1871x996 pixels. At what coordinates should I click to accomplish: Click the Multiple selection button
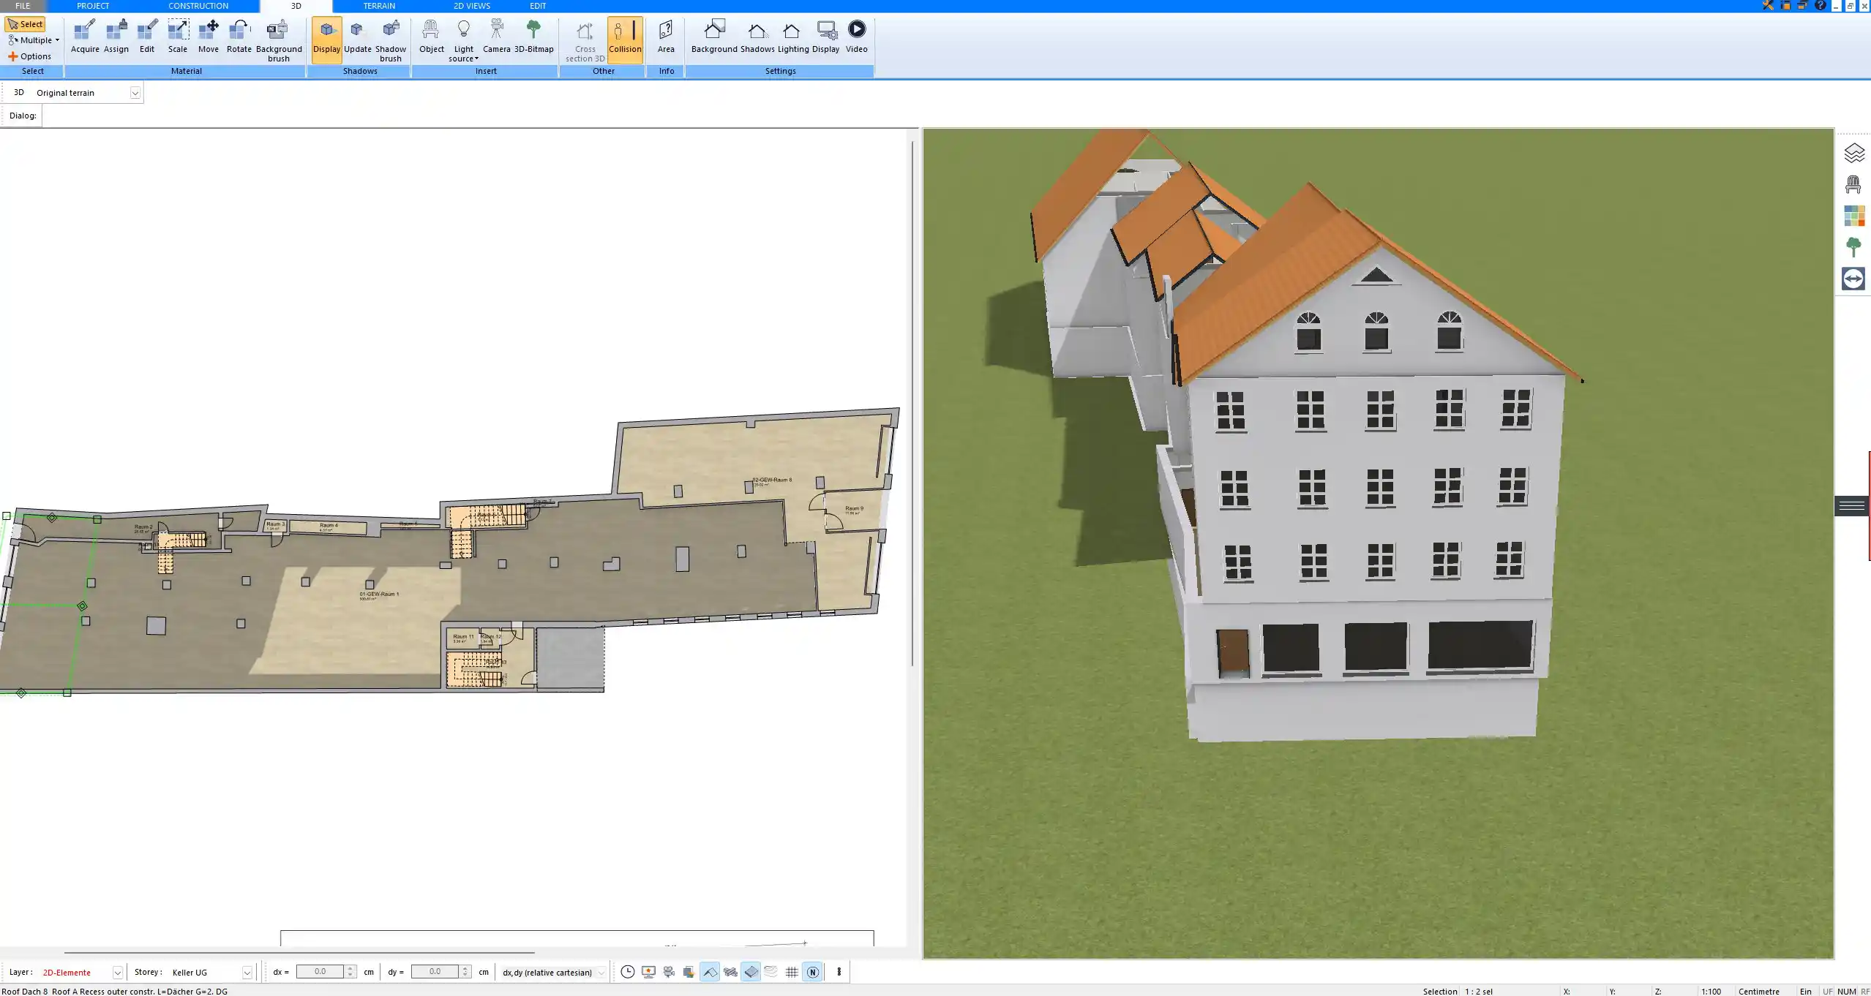33,40
